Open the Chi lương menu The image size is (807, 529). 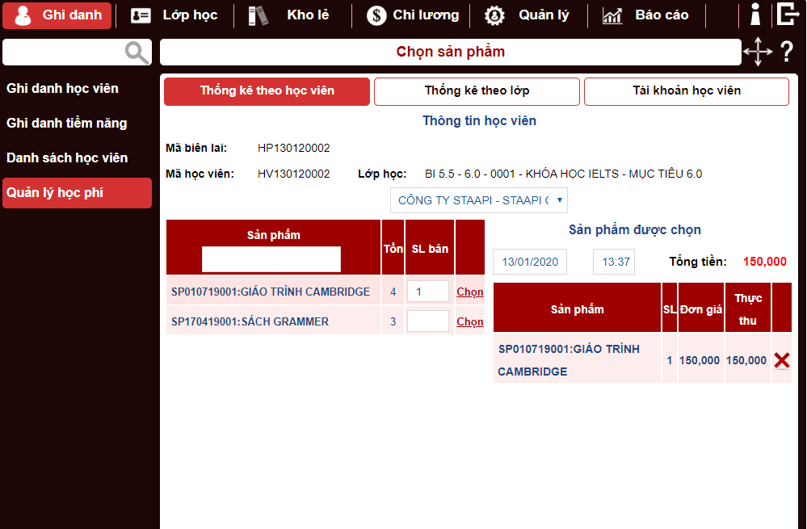[412, 15]
